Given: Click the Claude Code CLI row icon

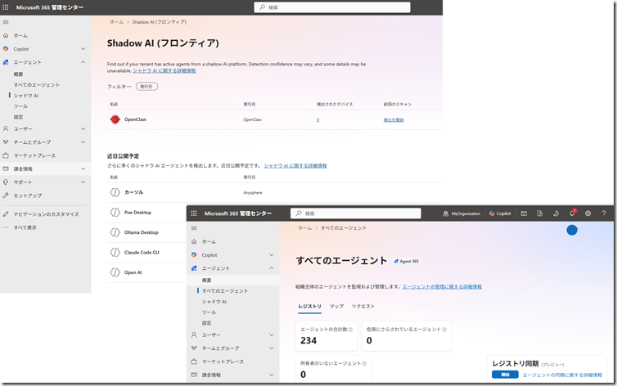Looking at the screenshot, I should [115, 253].
